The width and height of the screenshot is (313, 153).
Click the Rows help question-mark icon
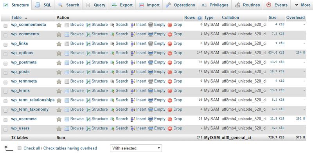pyautogui.click(x=200, y=18)
